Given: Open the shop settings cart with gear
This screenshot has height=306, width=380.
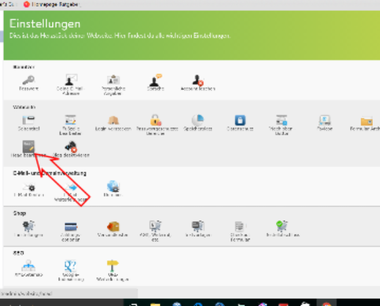Looking at the screenshot, I should pyautogui.click(x=29, y=226).
